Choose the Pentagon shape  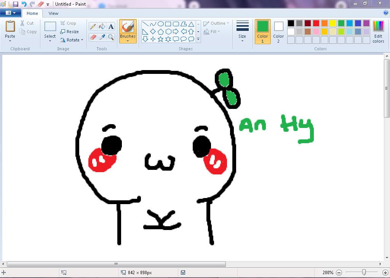161,32
